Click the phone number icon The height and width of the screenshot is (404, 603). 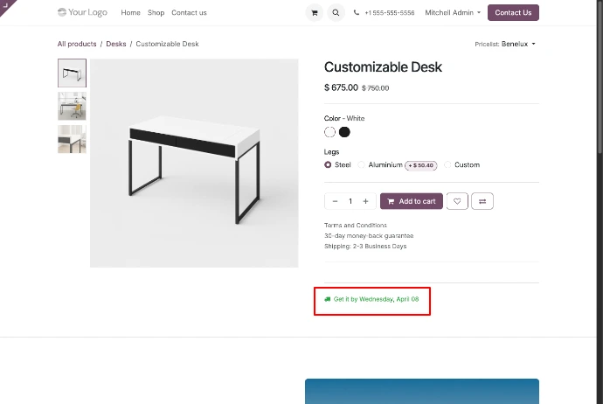coord(357,13)
